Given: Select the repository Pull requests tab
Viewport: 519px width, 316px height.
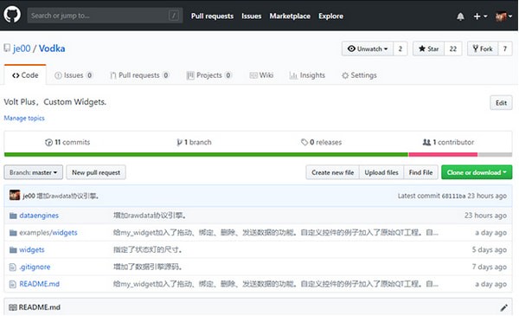Looking at the screenshot, I should click(139, 75).
